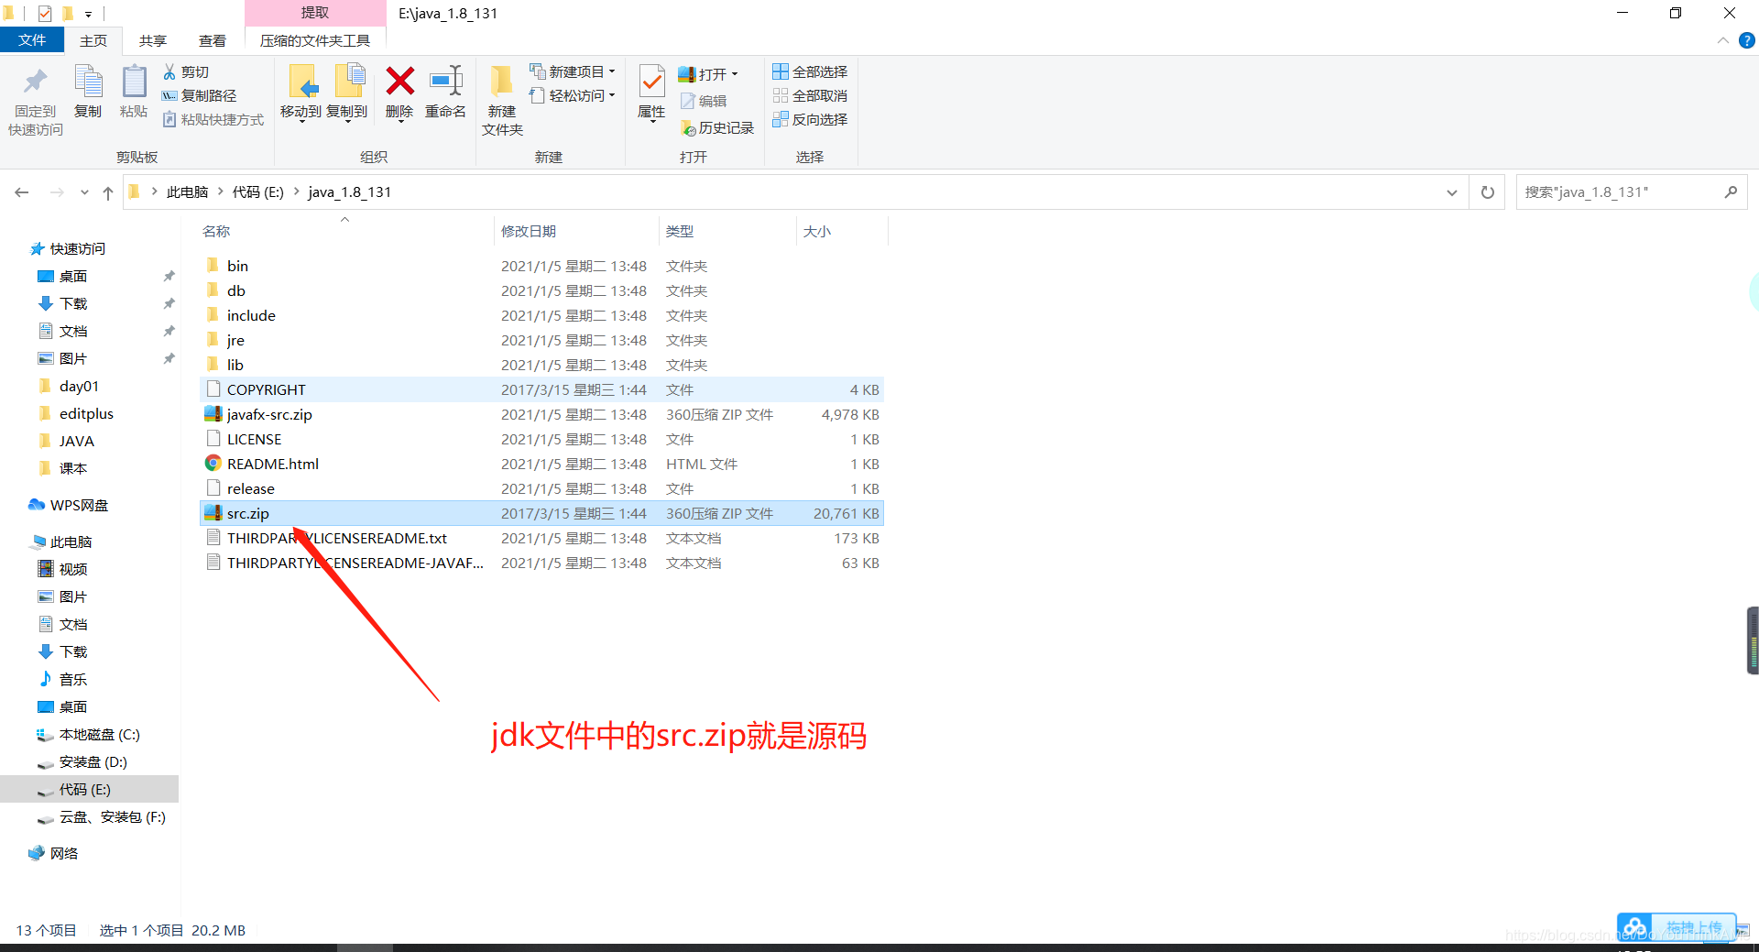This screenshot has width=1759, height=952.
Task: Open the 文件 menu
Action: coord(32,40)
